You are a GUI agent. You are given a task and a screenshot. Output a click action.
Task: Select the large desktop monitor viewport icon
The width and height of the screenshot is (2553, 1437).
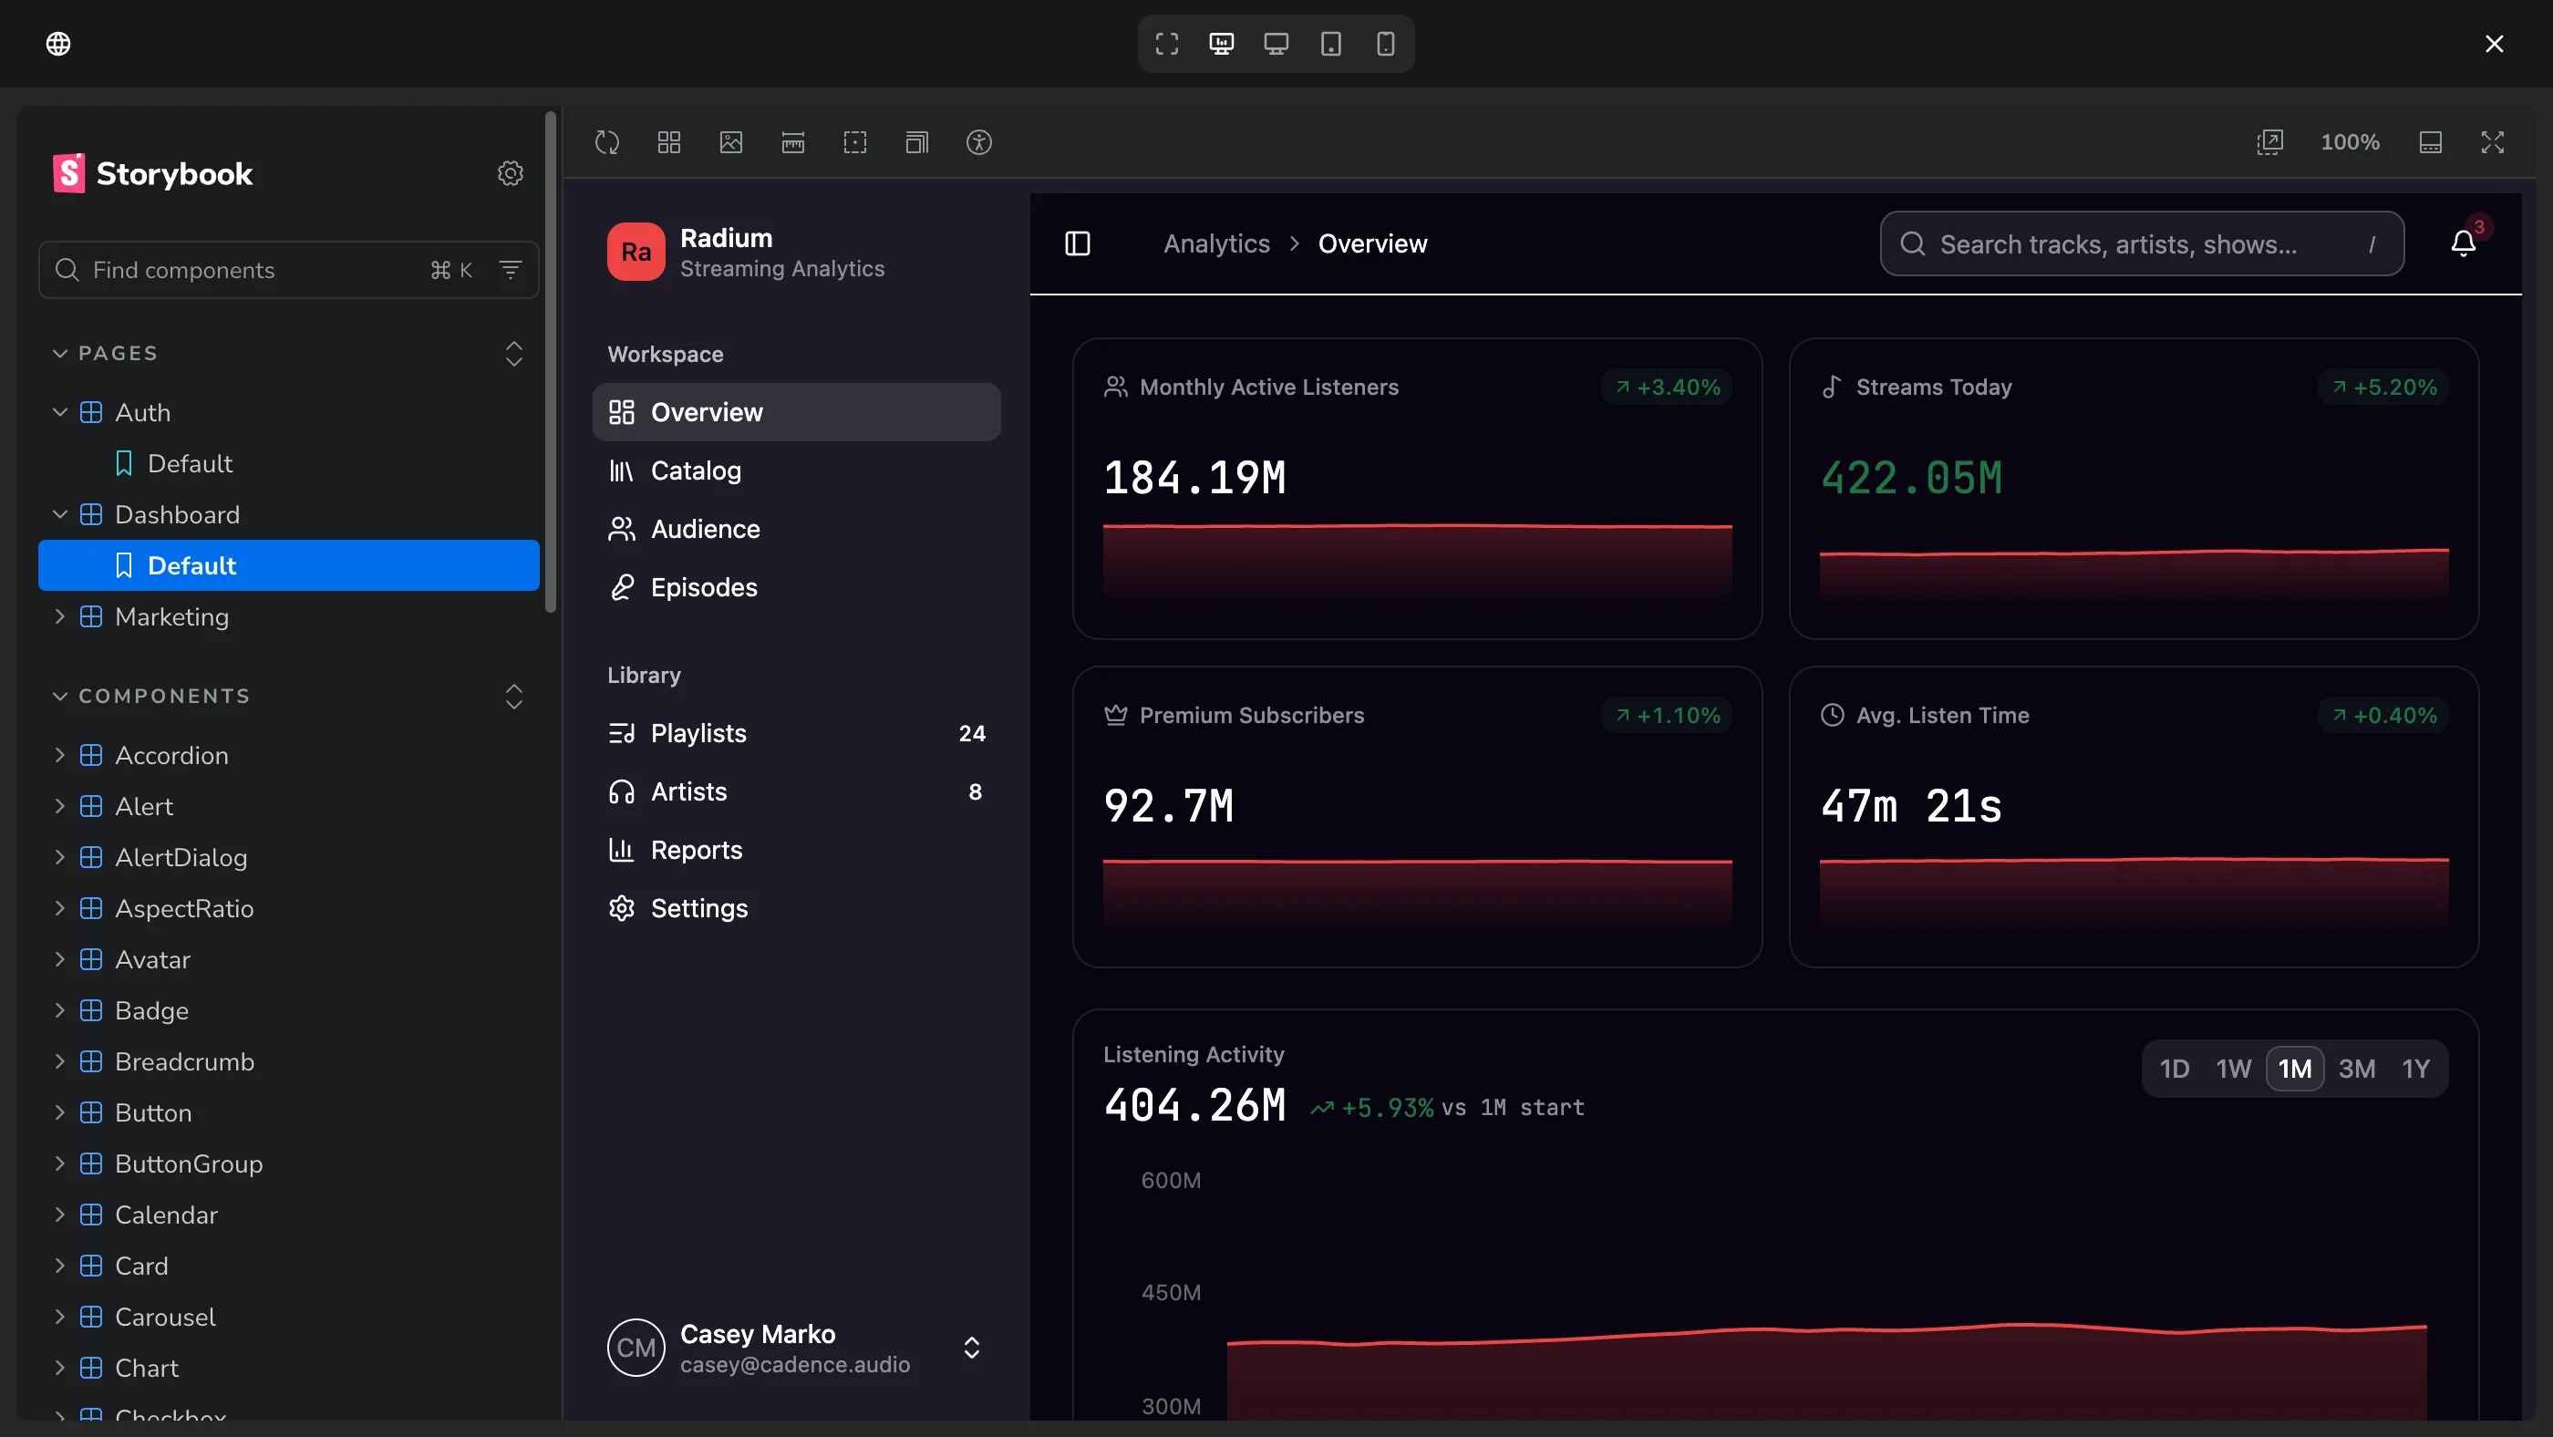click(x=1221, y=44)
